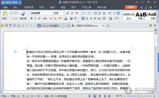Click the Cut scissors icon
This screenshot has width=159, height=98.
tap(11, 13)
